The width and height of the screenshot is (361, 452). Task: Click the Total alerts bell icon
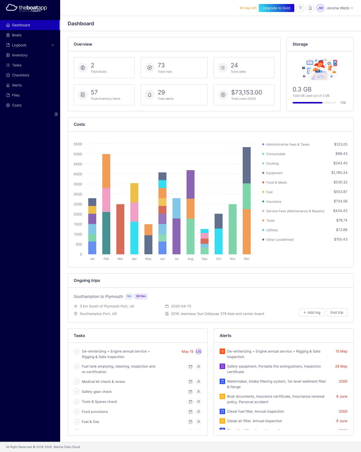coord(150,95)
